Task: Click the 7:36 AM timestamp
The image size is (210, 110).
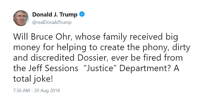Action: (22, 91)
